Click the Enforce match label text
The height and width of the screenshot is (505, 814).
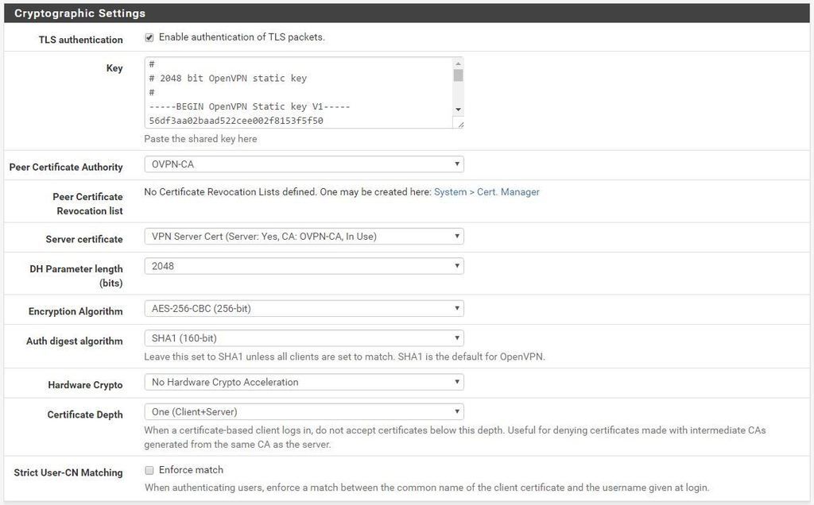[191, 470]
